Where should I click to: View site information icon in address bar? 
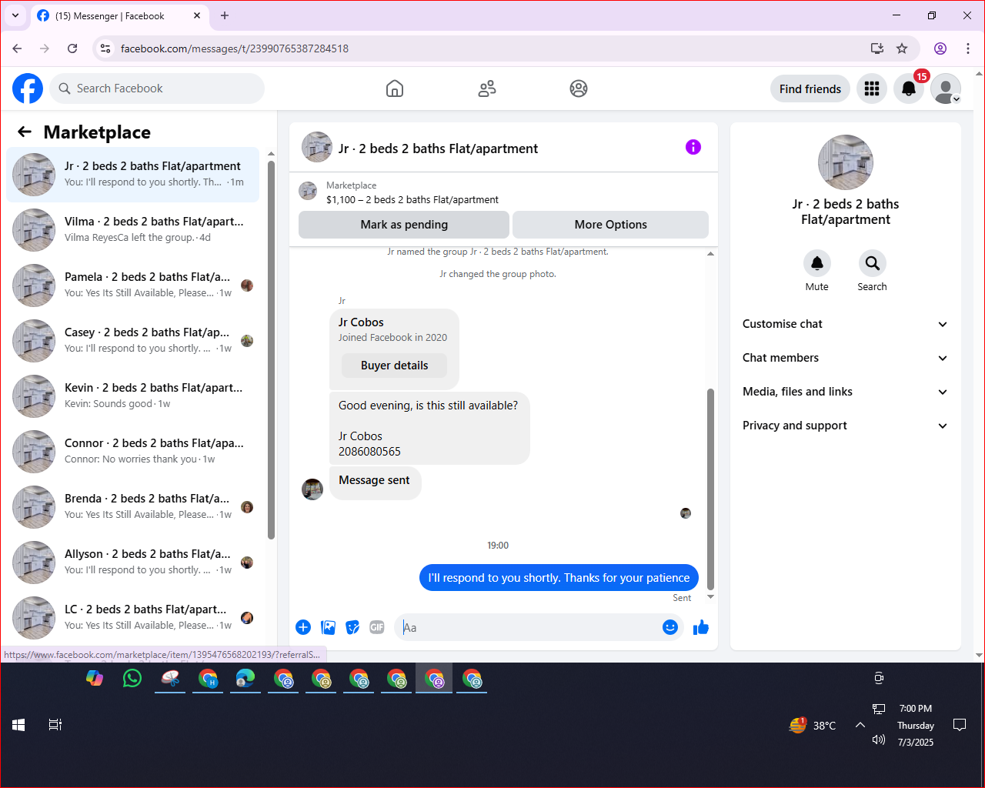pos(105,48)
